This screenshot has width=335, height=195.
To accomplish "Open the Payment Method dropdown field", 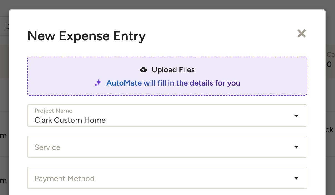I will [167, 178].
